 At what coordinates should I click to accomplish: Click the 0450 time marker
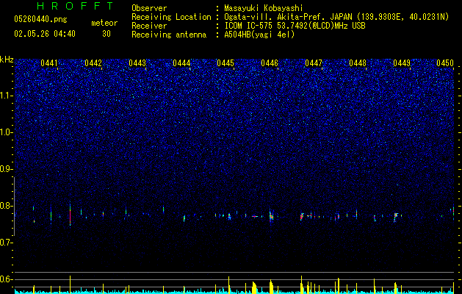point(445,63)
